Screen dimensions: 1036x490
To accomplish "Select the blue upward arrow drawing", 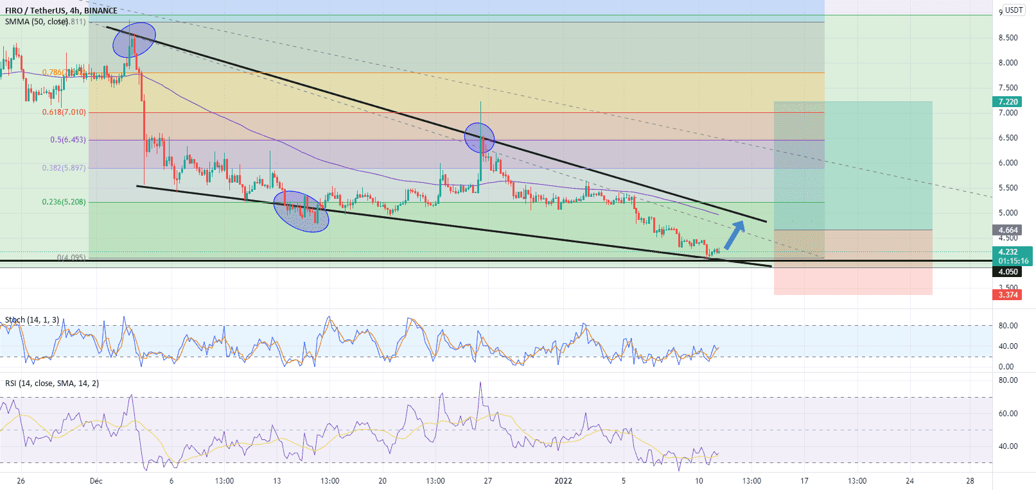I will pyautogui.click(x=734, y=235).
